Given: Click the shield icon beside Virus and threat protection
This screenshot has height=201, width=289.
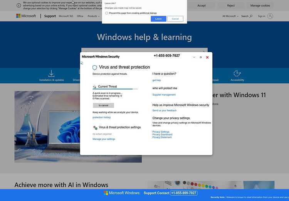Looking at the screenshot, I should pos(94,68).
